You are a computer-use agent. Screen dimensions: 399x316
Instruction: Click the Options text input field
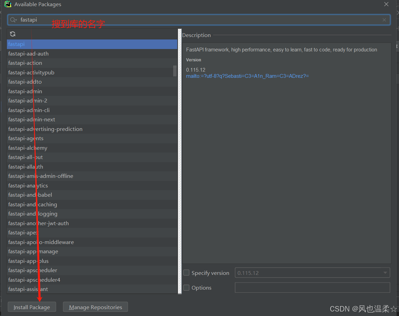[x=312, y=288]
